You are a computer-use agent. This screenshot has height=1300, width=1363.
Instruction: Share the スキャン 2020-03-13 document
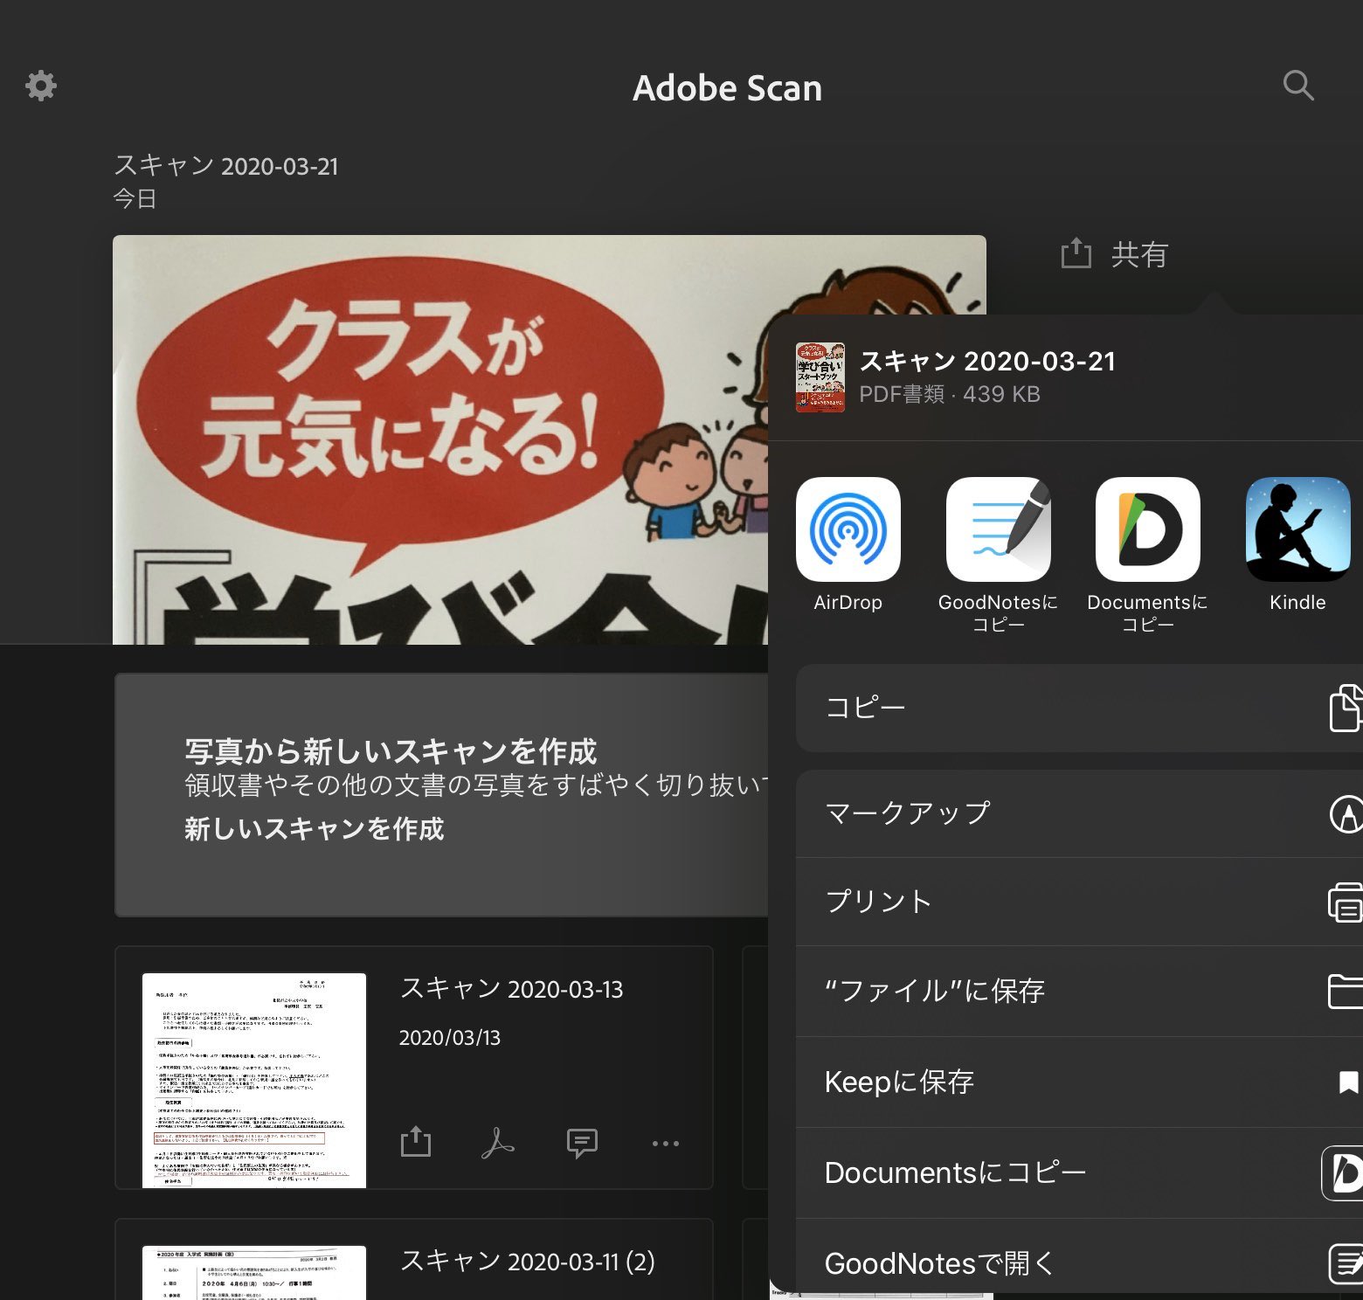point(416,1142)
